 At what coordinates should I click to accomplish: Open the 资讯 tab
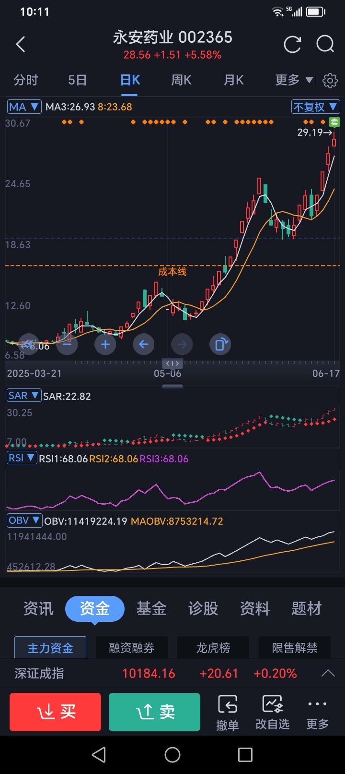[38, 609]
